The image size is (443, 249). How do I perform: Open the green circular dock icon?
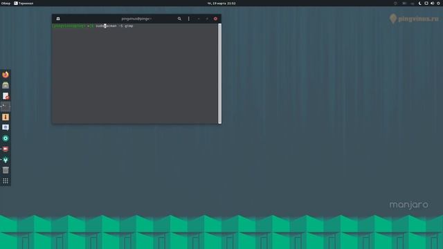point(6,138)
